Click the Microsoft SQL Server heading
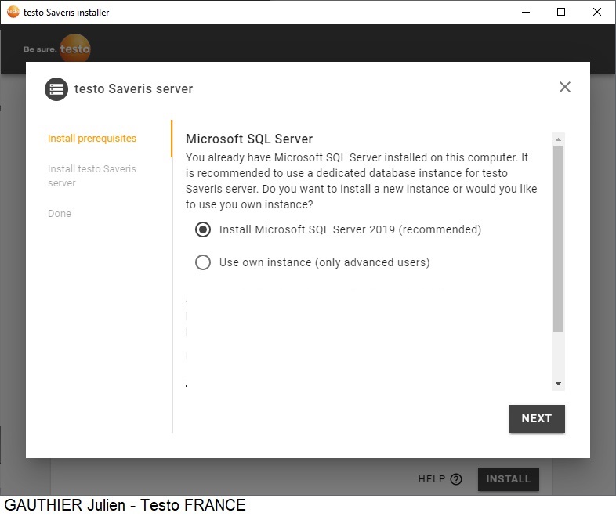The image size is (616, 520). click(249, 139)
